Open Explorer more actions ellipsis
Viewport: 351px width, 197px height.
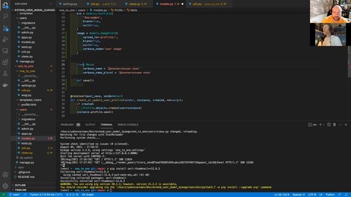(51, 4)
